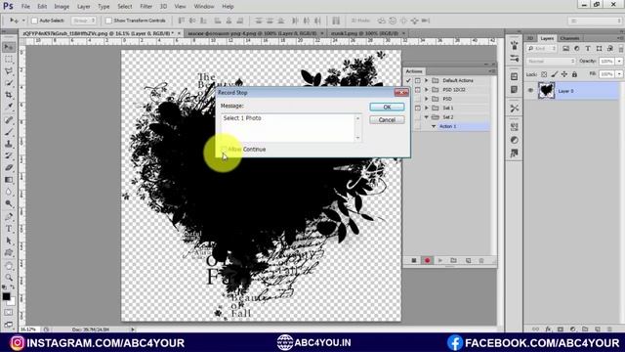Toggle dialog box for Set 1
This screenshot has width=625, height=352.
tap(417, 109)
